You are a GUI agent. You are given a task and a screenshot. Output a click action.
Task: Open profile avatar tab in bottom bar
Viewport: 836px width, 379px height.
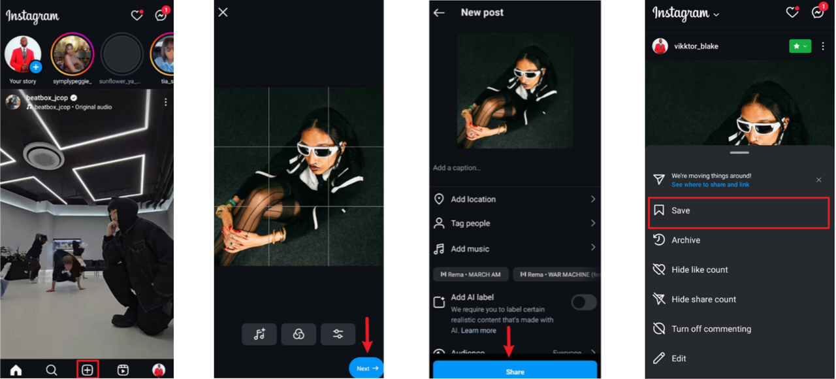click(x=159, y=371)
